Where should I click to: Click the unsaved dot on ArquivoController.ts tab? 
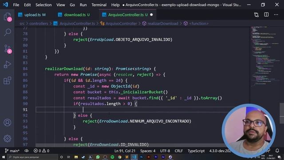point(151,15)
